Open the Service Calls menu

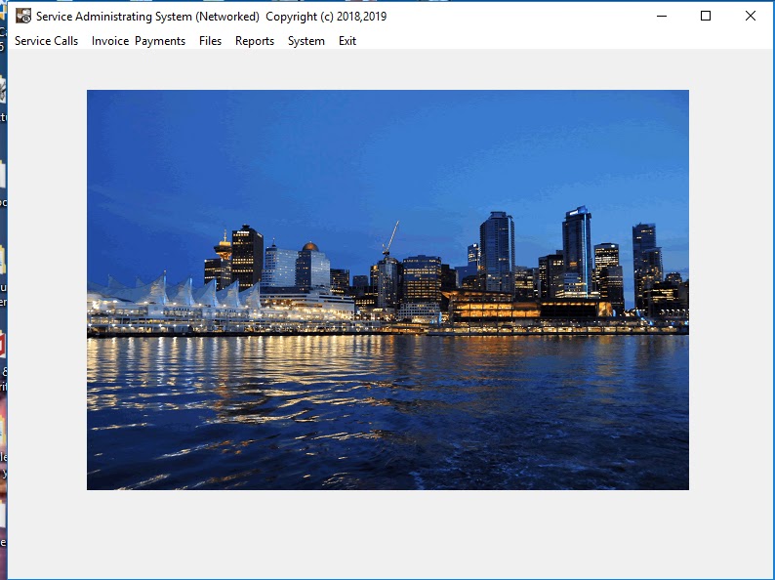[x=47, y=41]
